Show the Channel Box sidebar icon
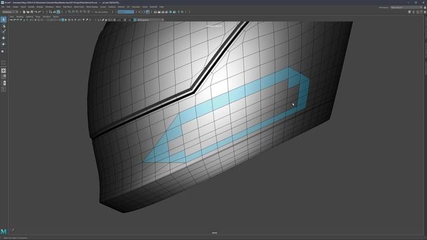427x240 pixels. click(425, 12)
